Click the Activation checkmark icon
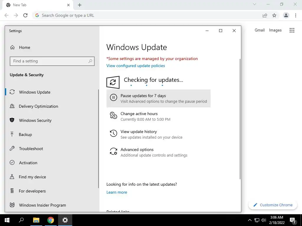Image resolution: width=302 pixels, height=226 pixels. 12,162
